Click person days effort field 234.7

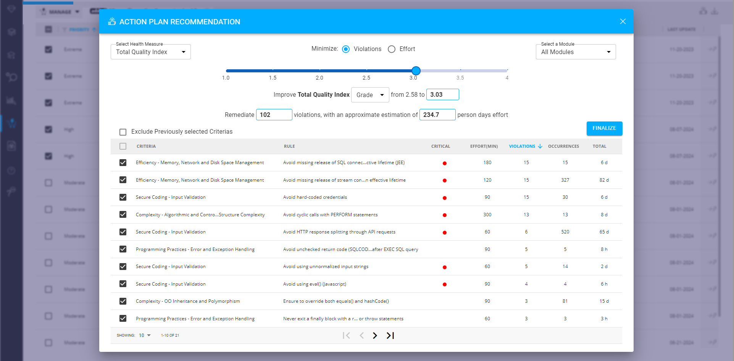click(437, 115)
